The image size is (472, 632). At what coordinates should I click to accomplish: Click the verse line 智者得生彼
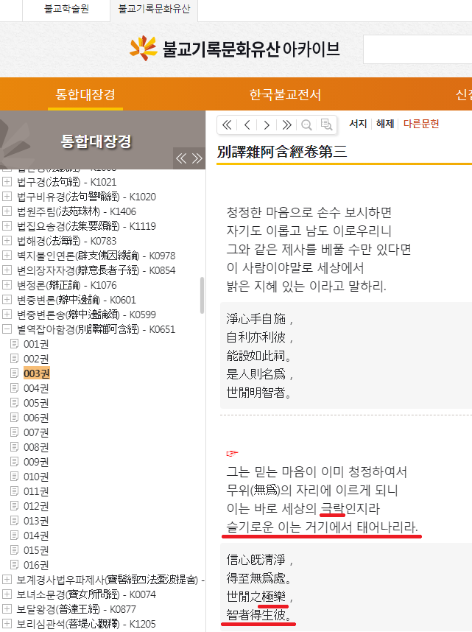pos(258,614)
